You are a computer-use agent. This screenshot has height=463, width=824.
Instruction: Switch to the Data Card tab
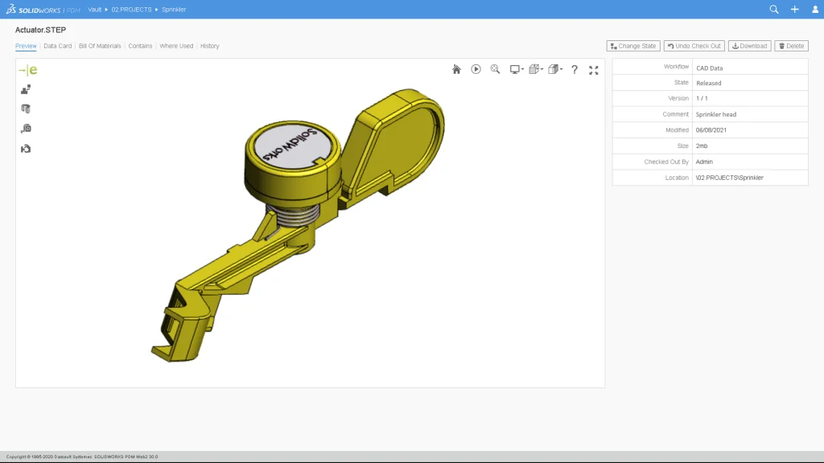pyautogui.click(x=58, y=46)
